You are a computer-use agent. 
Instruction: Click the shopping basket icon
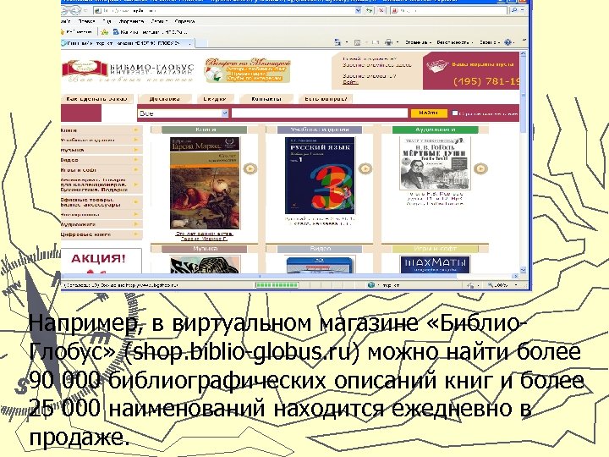(x=437, y=66)
